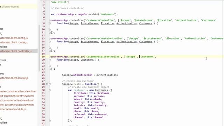Collapse function fold marker on line 14
The width and height of the screenshot is (224, 126).
pos(50,42)
